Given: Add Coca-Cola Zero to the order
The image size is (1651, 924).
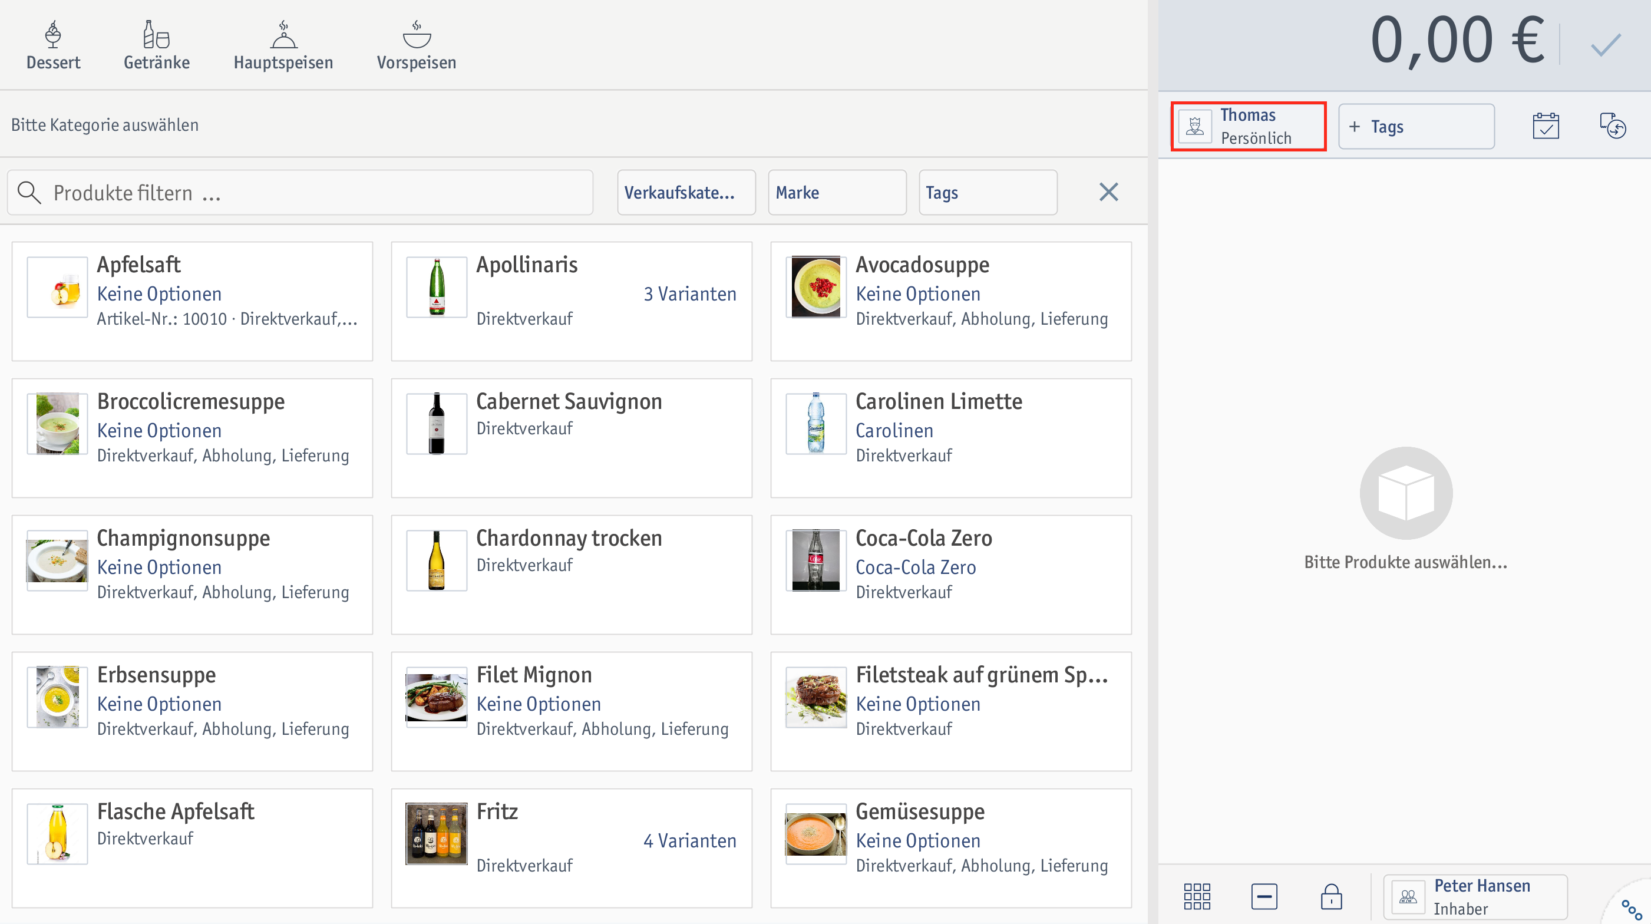Looking at the screenshot, I should coord(951,575).
